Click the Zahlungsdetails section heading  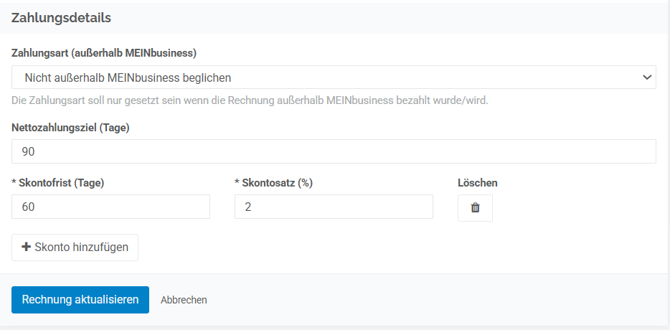61,18
